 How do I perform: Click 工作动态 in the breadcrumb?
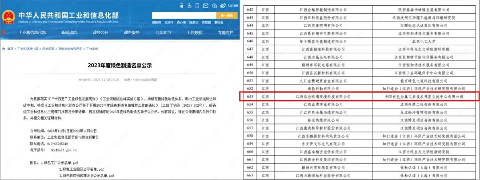(92, 49)
